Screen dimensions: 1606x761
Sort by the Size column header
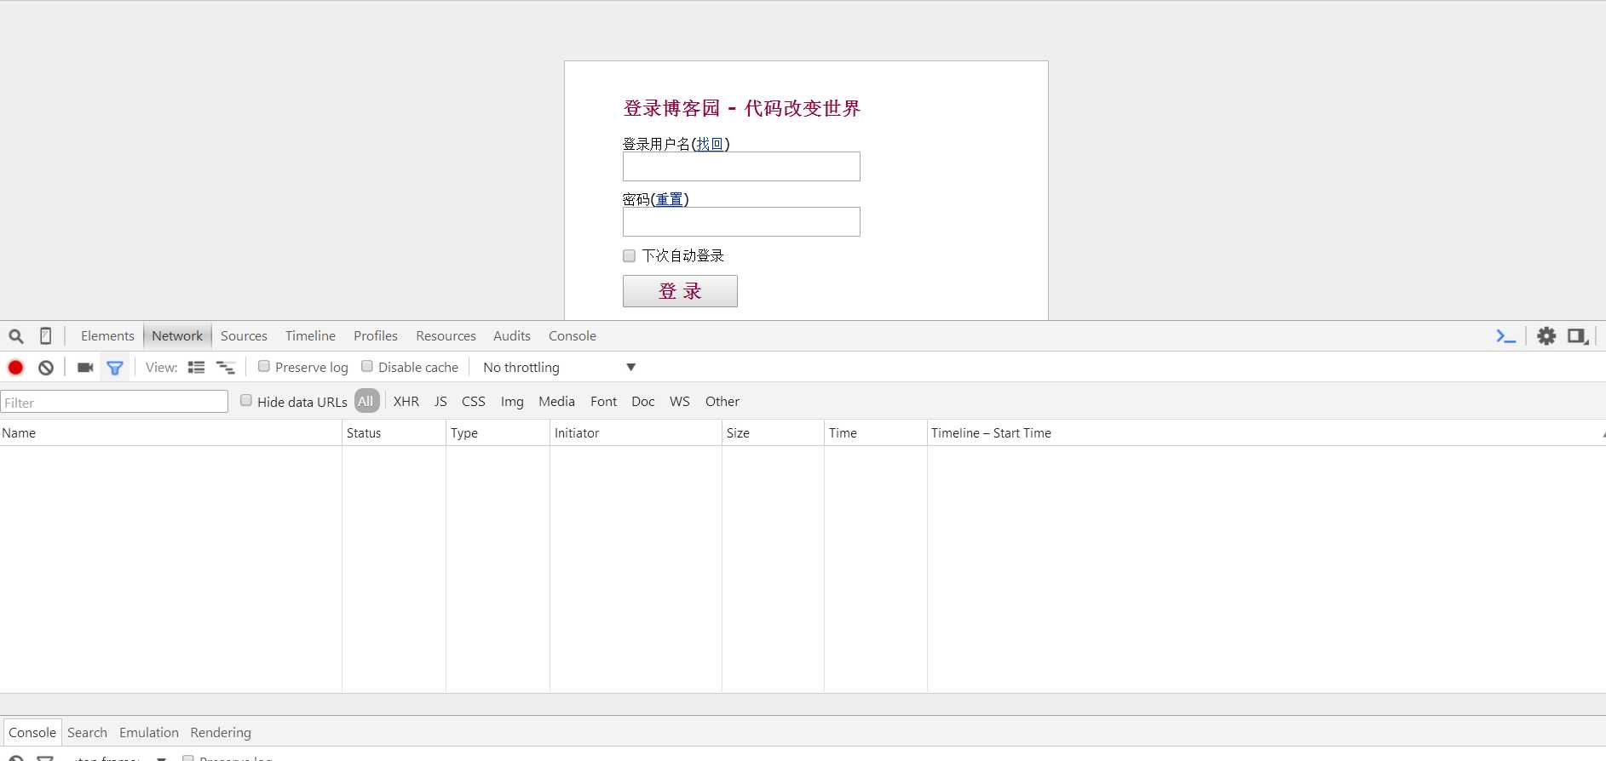pos(773,433)
